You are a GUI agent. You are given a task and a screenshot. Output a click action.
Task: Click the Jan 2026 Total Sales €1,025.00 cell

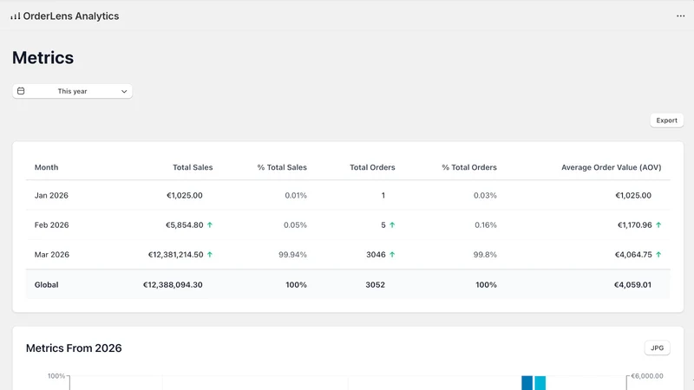185,196
